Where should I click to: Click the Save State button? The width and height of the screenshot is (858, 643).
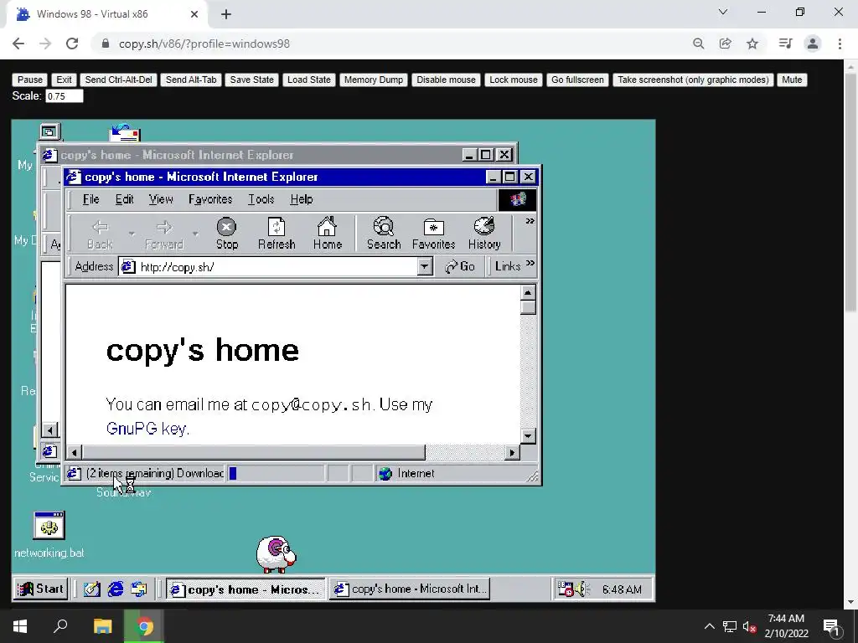click(251, 80)
